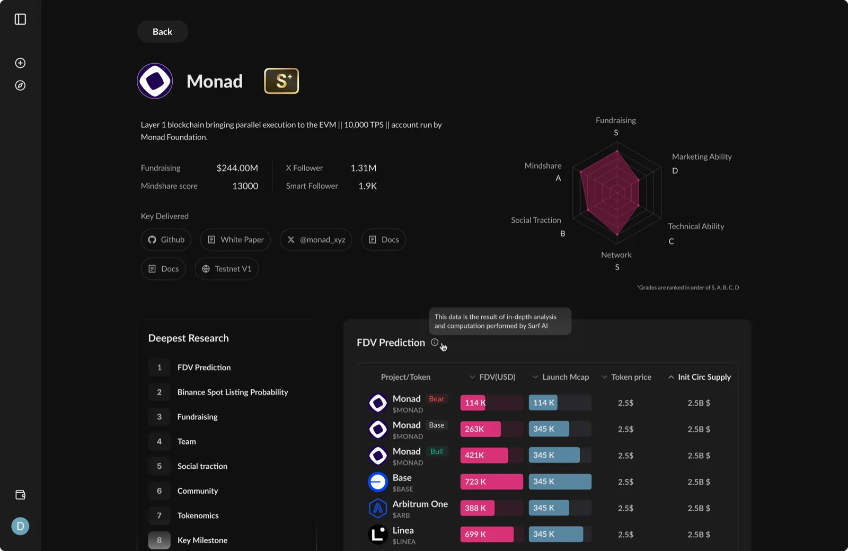Click the 421K Monad Bull FDV bar
Image resolution: width=848 pixels, height=551 pixels.
(x=484, y=456)
